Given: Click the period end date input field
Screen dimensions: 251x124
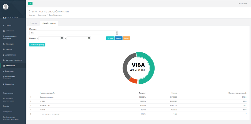Looking at the screenshot, I should 77,38.
